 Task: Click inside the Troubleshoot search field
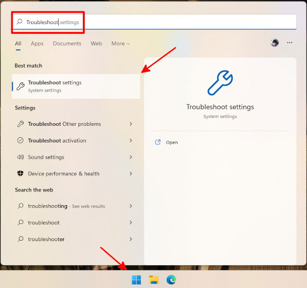[155, 22]
